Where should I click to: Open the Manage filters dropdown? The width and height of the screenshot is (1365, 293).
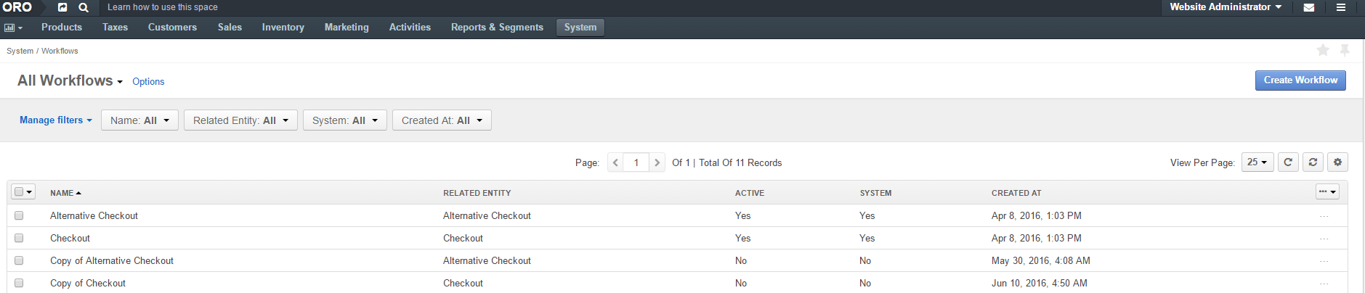click(x=56, y=120)
